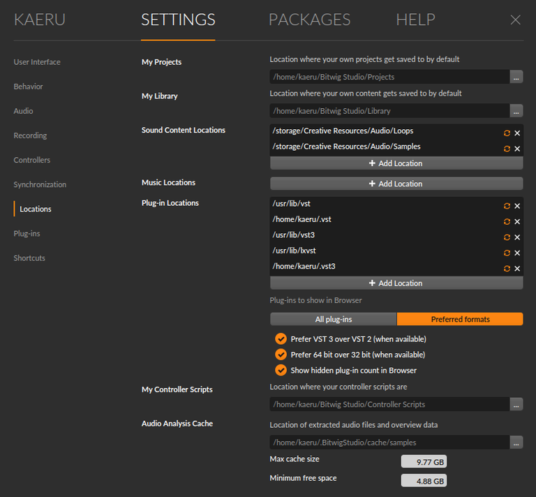The height and width of the screenshot is (497, 536).
Task: Show All plug-ins in Browser
Action: coord(334,319)
